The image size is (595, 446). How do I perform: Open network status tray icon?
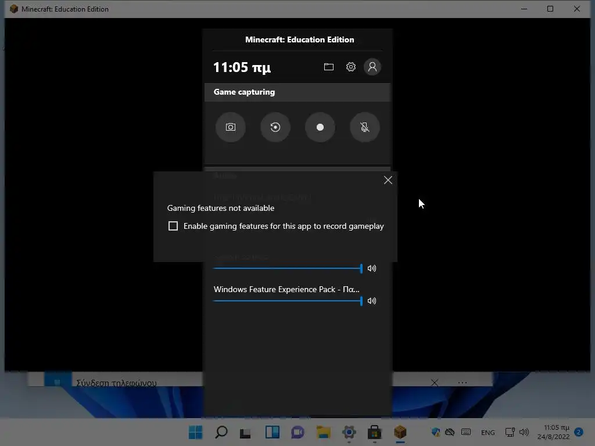[x=510, y=432]
